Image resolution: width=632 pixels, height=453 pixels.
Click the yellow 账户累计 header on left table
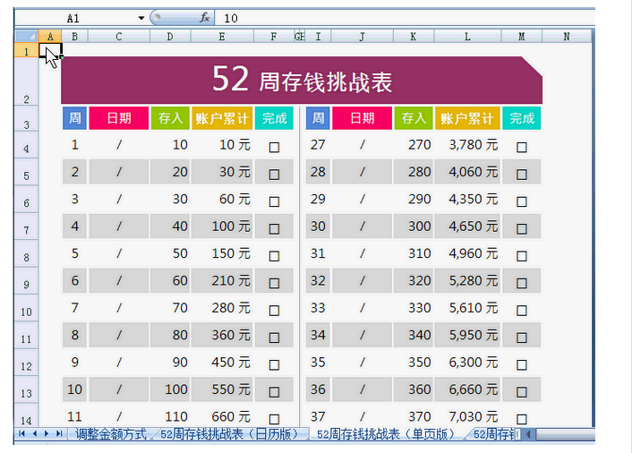pyautogui.click(x=222, y=118)
